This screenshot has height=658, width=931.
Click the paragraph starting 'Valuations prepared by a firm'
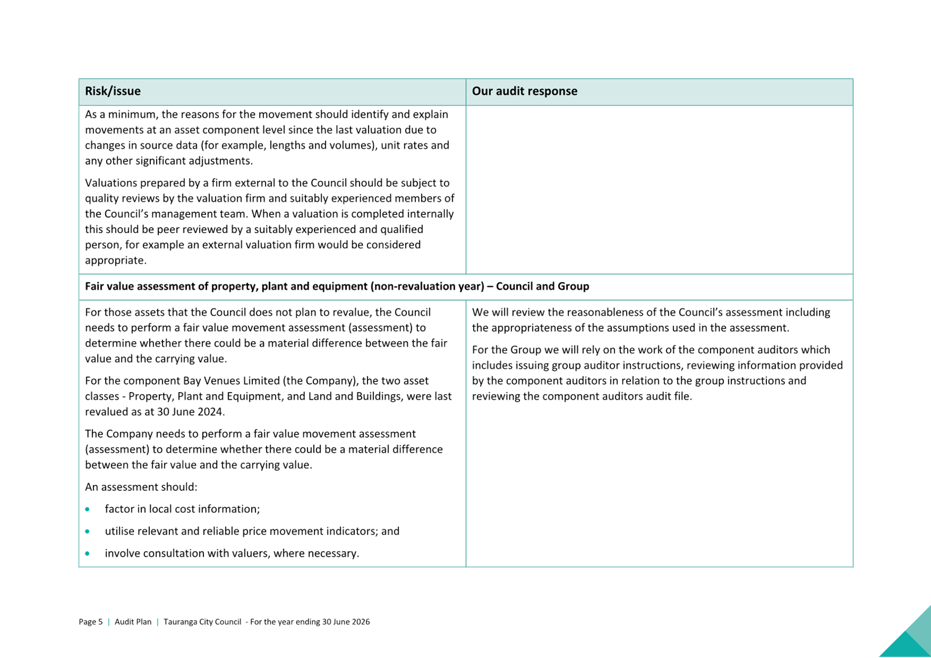[x=269, y=221]
